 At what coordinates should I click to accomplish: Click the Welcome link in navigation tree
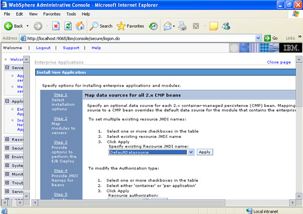[17, 59]
